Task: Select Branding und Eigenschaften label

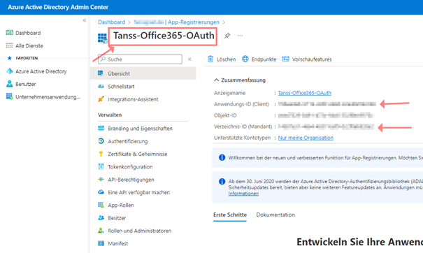Action: click(140, 129)
